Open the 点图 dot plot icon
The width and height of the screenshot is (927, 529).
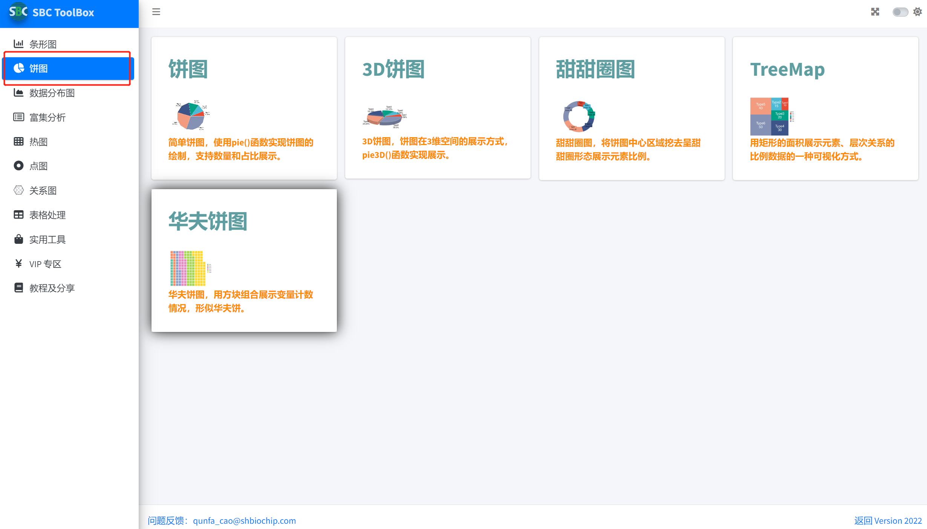pyautogui.click(x=18, y=166)
